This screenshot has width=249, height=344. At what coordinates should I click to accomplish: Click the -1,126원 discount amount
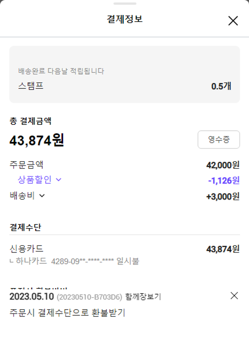223,181
